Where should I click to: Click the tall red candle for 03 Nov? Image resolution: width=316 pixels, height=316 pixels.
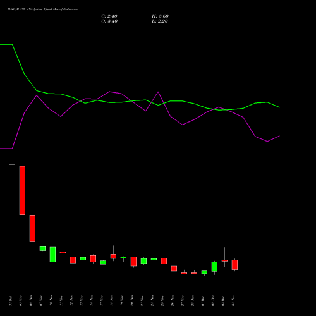tap(22, 190)
